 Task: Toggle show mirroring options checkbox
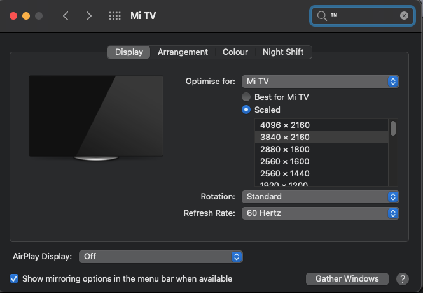[x=14, y=278]
